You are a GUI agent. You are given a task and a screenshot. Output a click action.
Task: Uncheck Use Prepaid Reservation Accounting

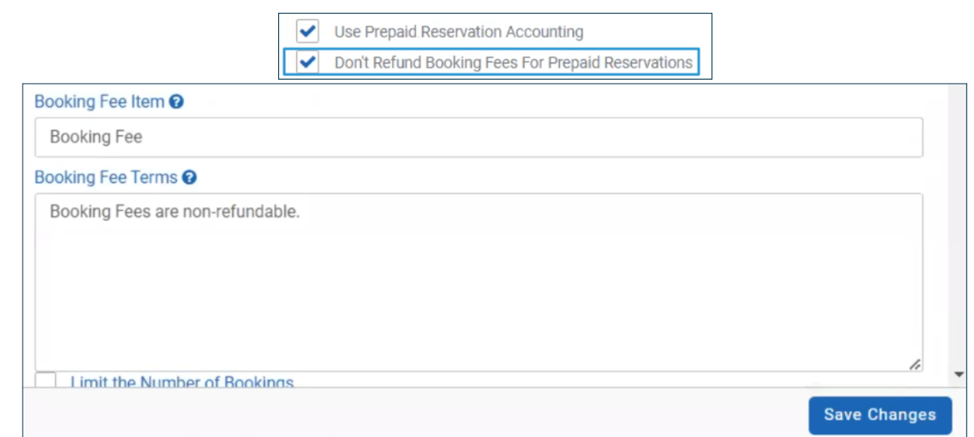point(307,32)
